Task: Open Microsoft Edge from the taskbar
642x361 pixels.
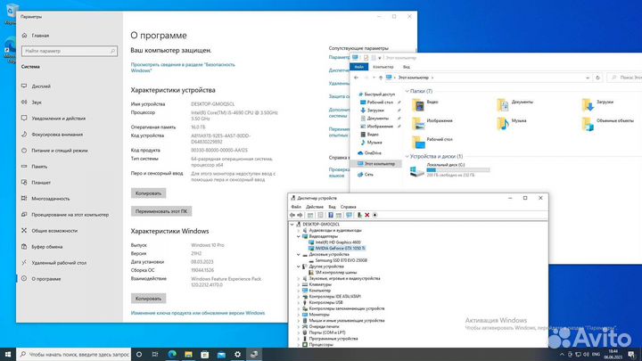Action: click(172, 354)
